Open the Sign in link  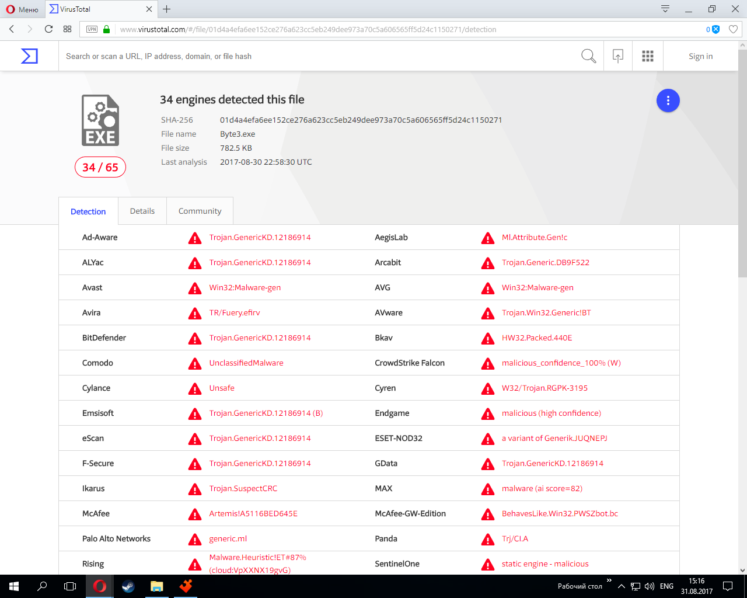click(x=700, y=57)
